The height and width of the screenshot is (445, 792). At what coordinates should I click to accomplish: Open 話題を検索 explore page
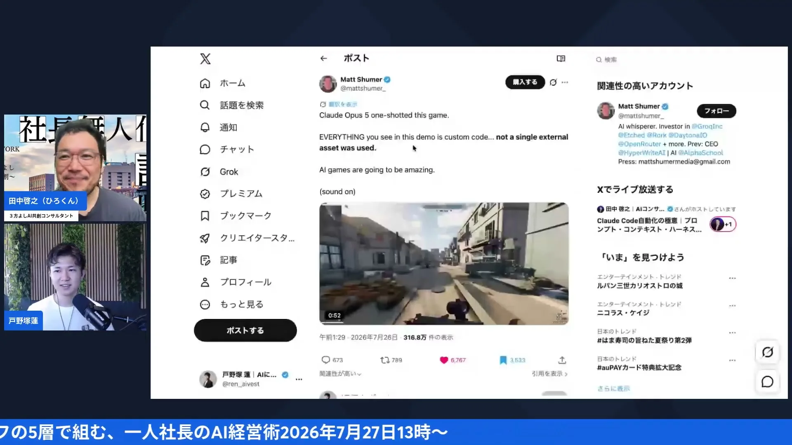(x=231, y=105)
